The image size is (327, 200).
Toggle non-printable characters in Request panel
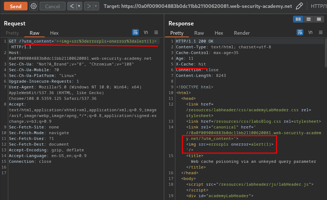pyautogui.click(x=146, y=32)
